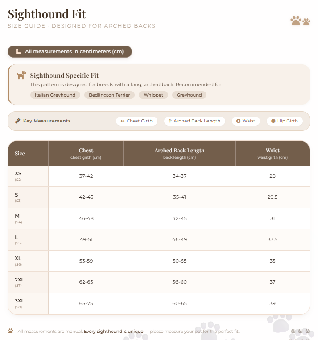Screen dimensions: 318x340
Task: Click the Chest column header
Action: point(86,153)
